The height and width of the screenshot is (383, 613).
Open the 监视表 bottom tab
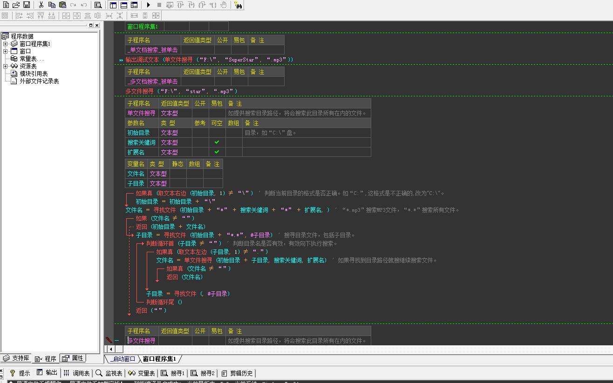pyautogui.click(x=109, y=373)
